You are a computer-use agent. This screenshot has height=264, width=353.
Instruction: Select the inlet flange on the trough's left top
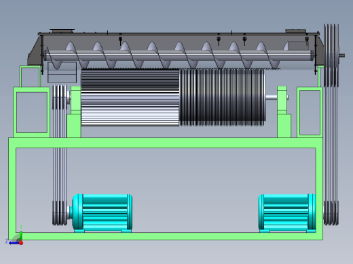(62, 31)
